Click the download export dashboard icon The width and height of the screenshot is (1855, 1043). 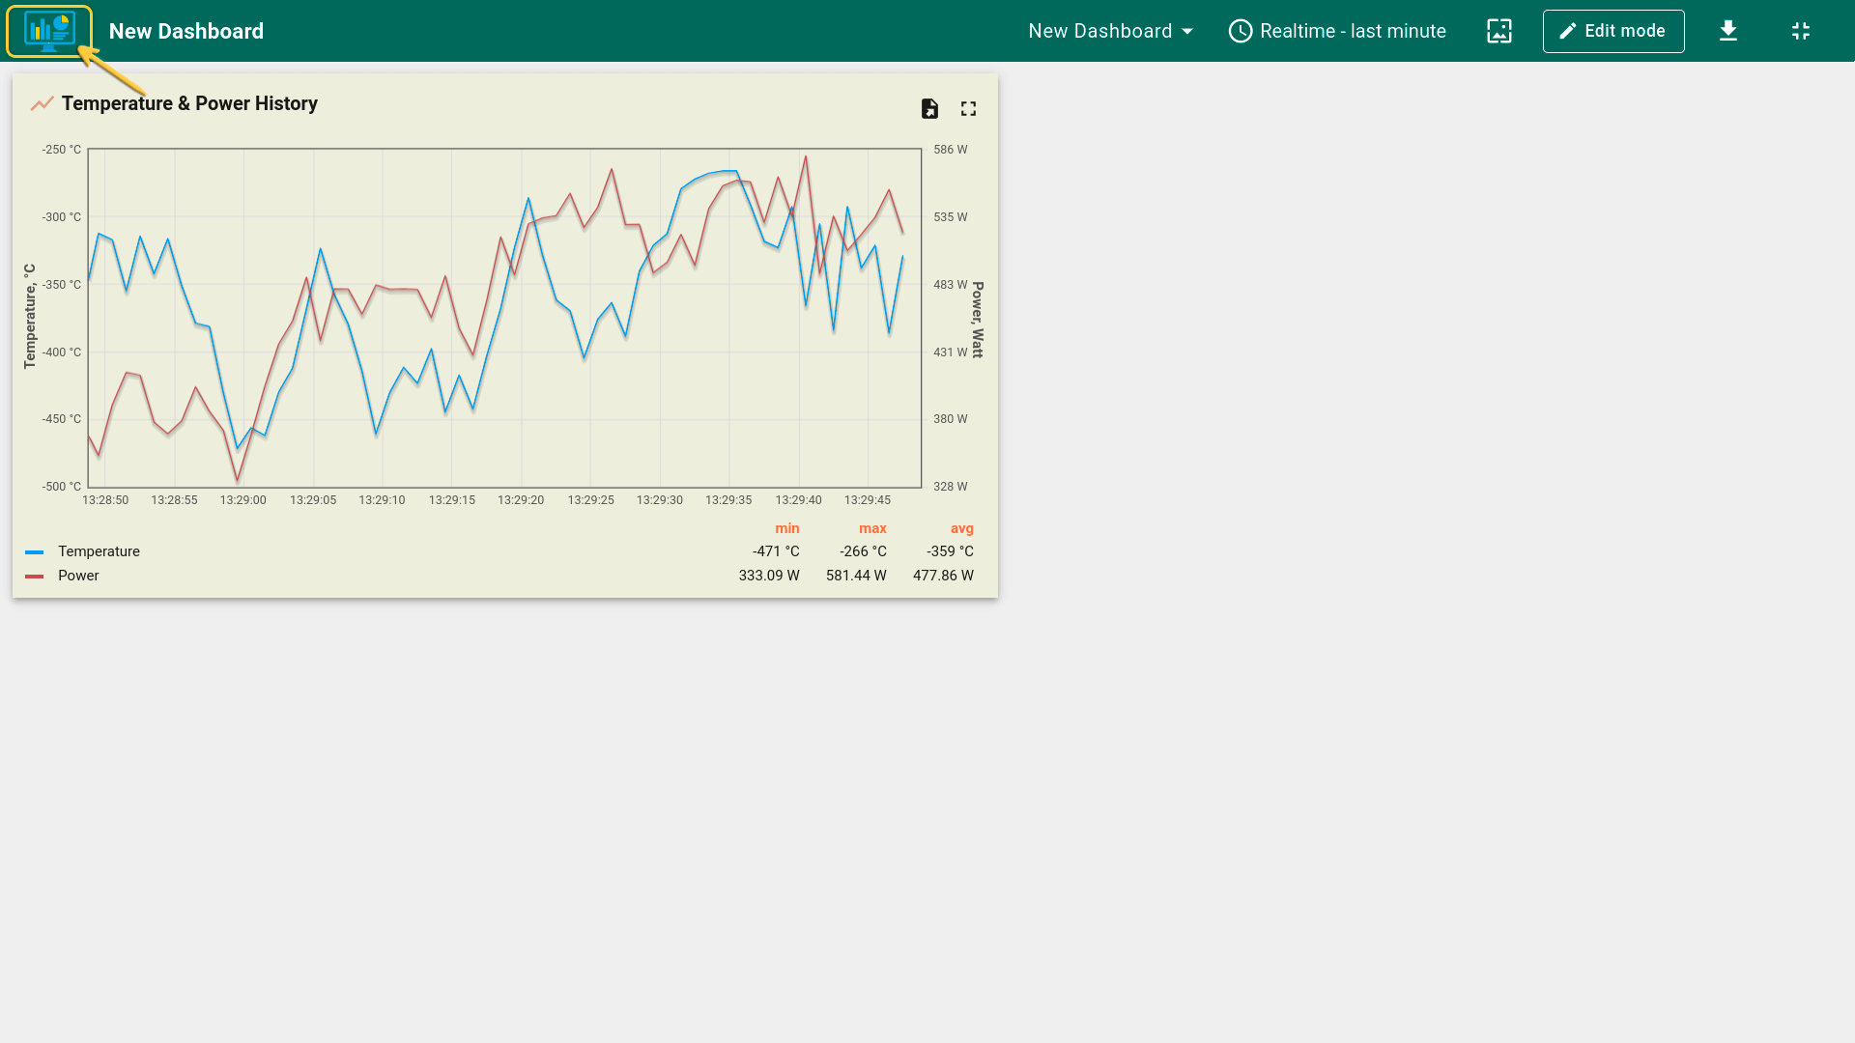click(x=1727, y=31)
